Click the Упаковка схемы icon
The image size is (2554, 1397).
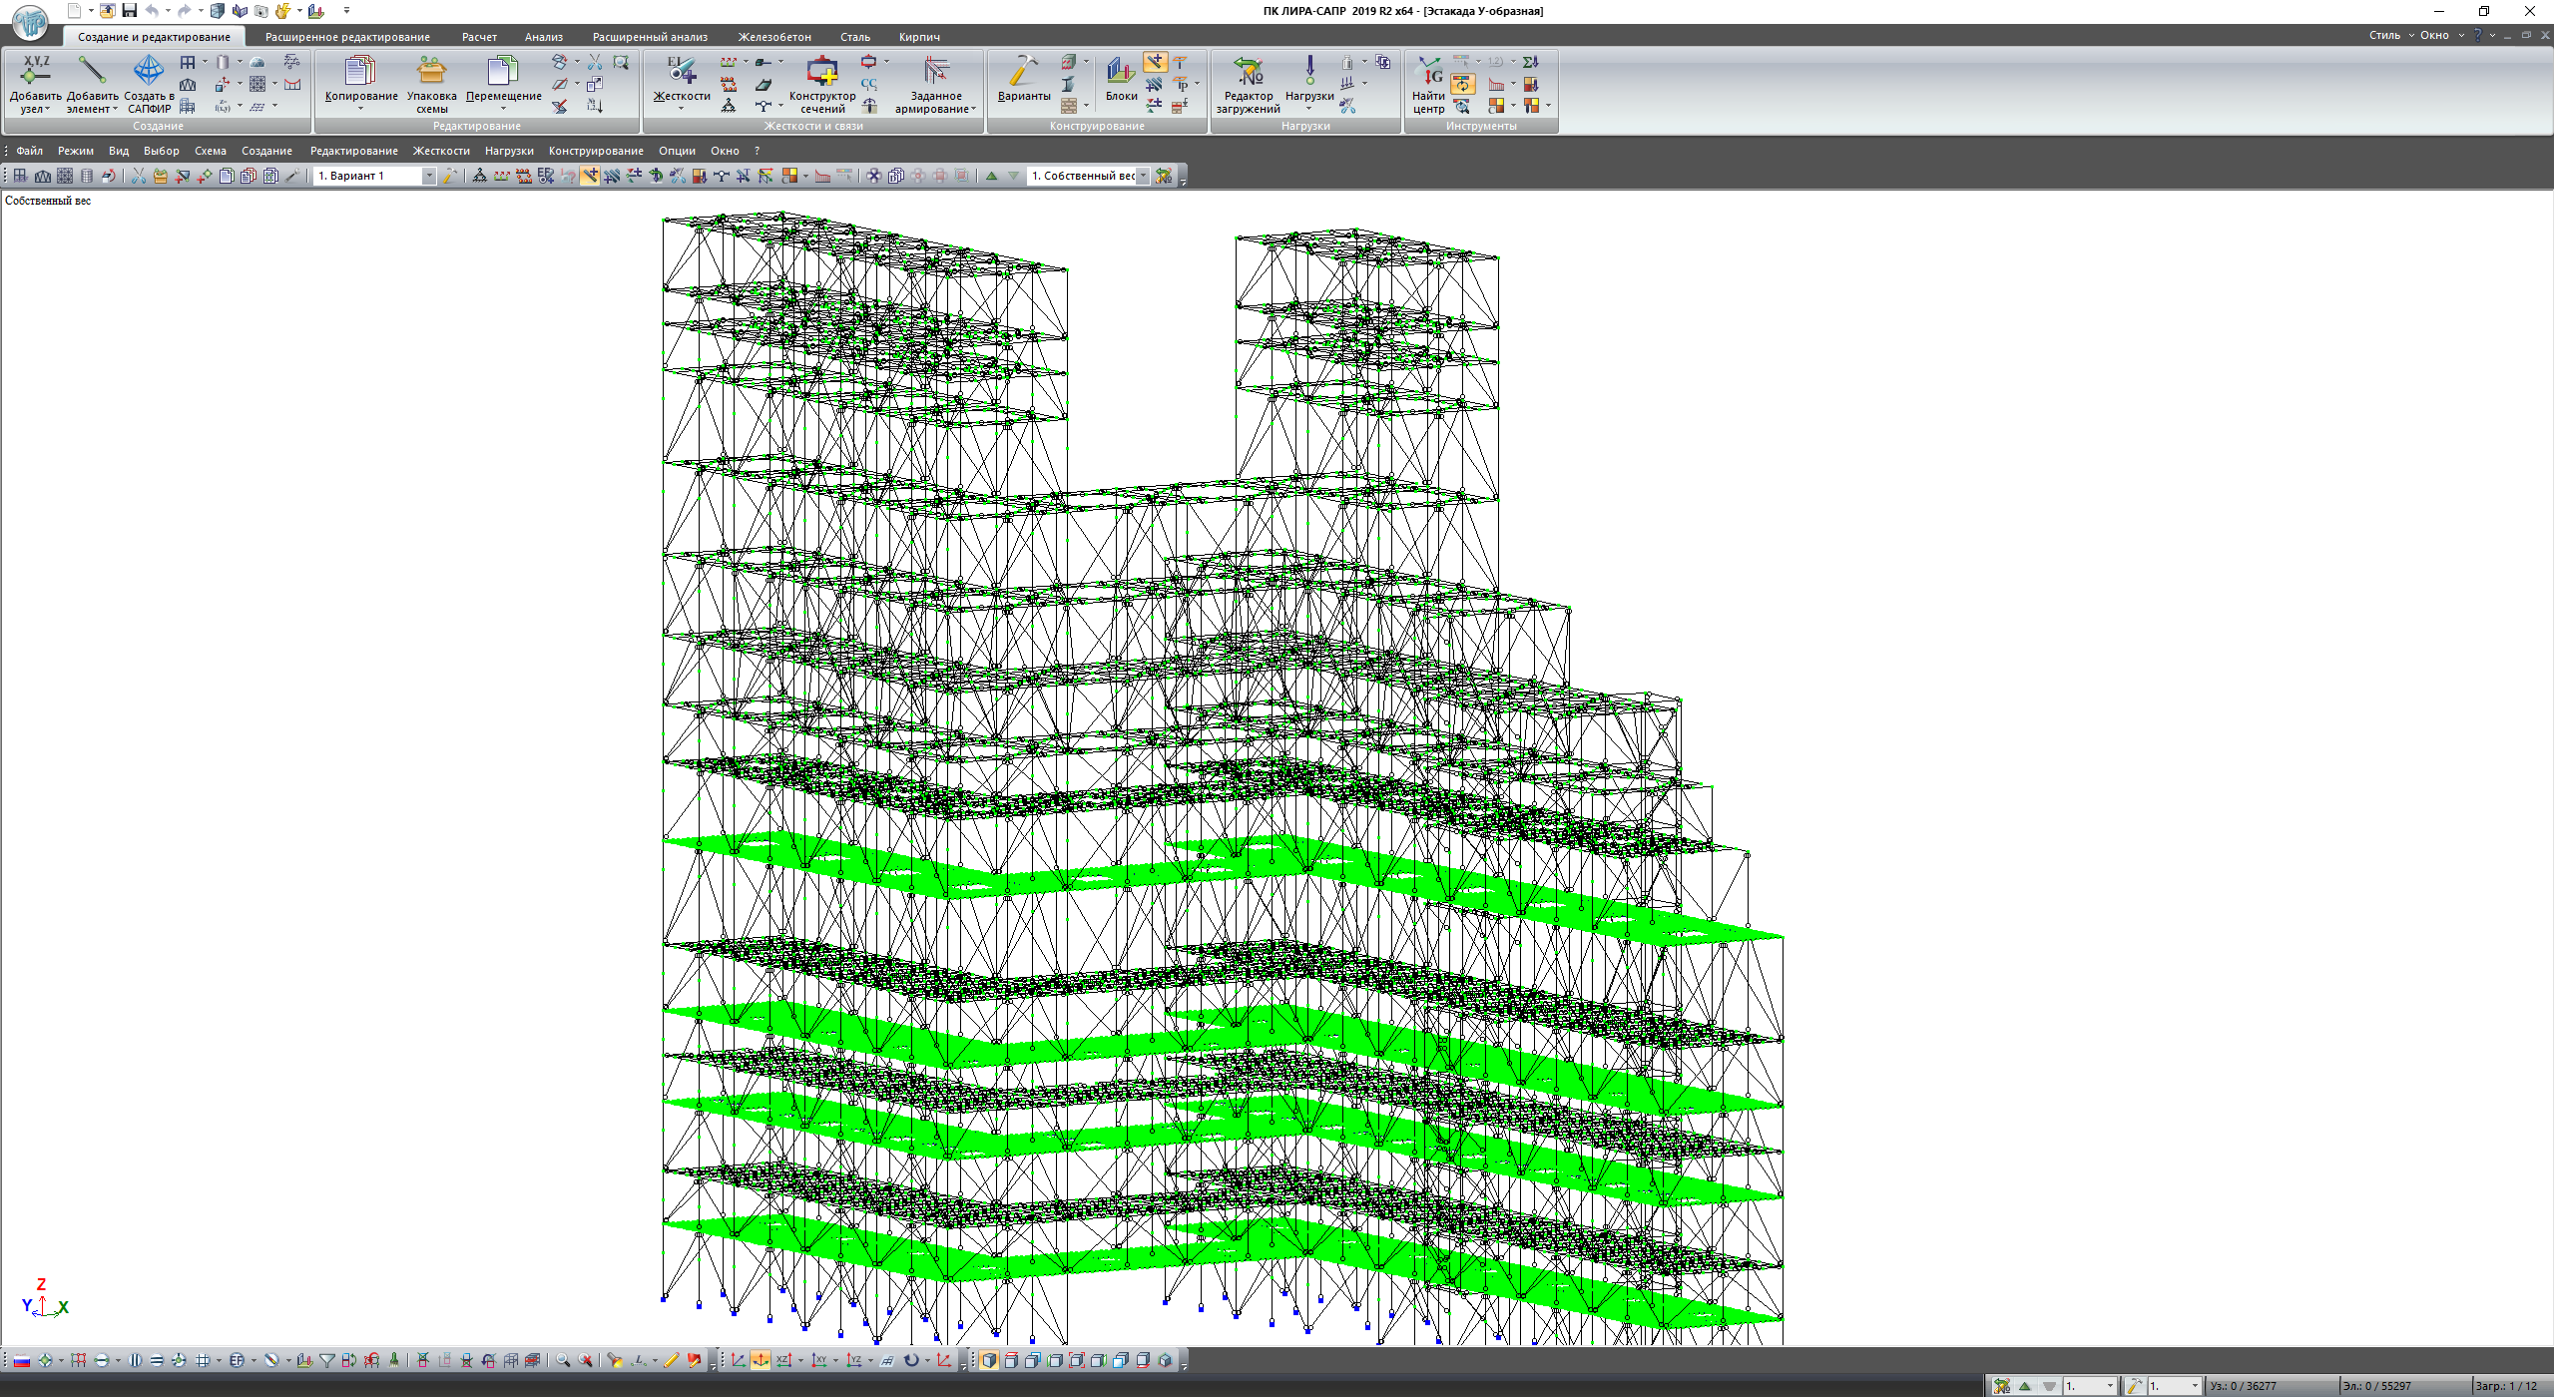tap(431, 71)
